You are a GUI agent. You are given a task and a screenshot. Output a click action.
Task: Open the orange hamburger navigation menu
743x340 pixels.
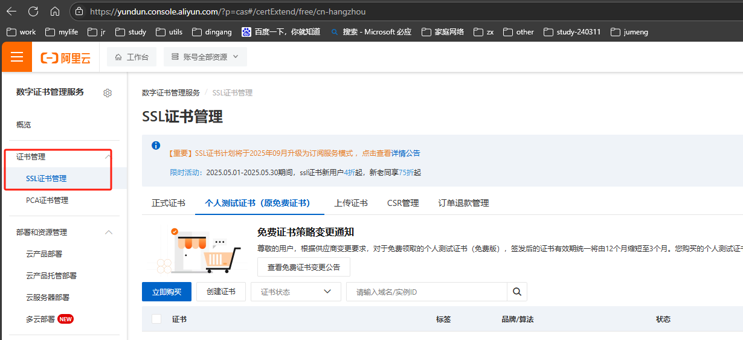17,57
